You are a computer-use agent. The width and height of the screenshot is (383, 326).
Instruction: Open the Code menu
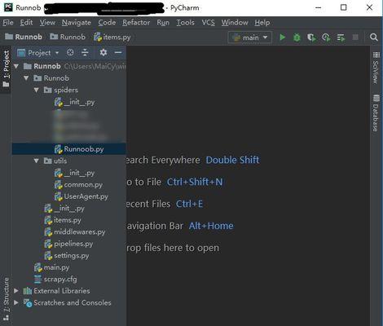[x=107, y=23]
